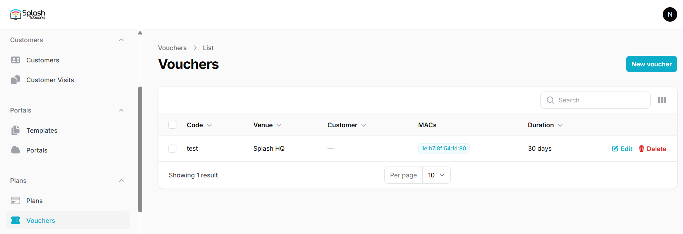The image size is (683, 234).
Task: Toggle the select-all vouchers checkbox
Action: (x=172, y=125)
